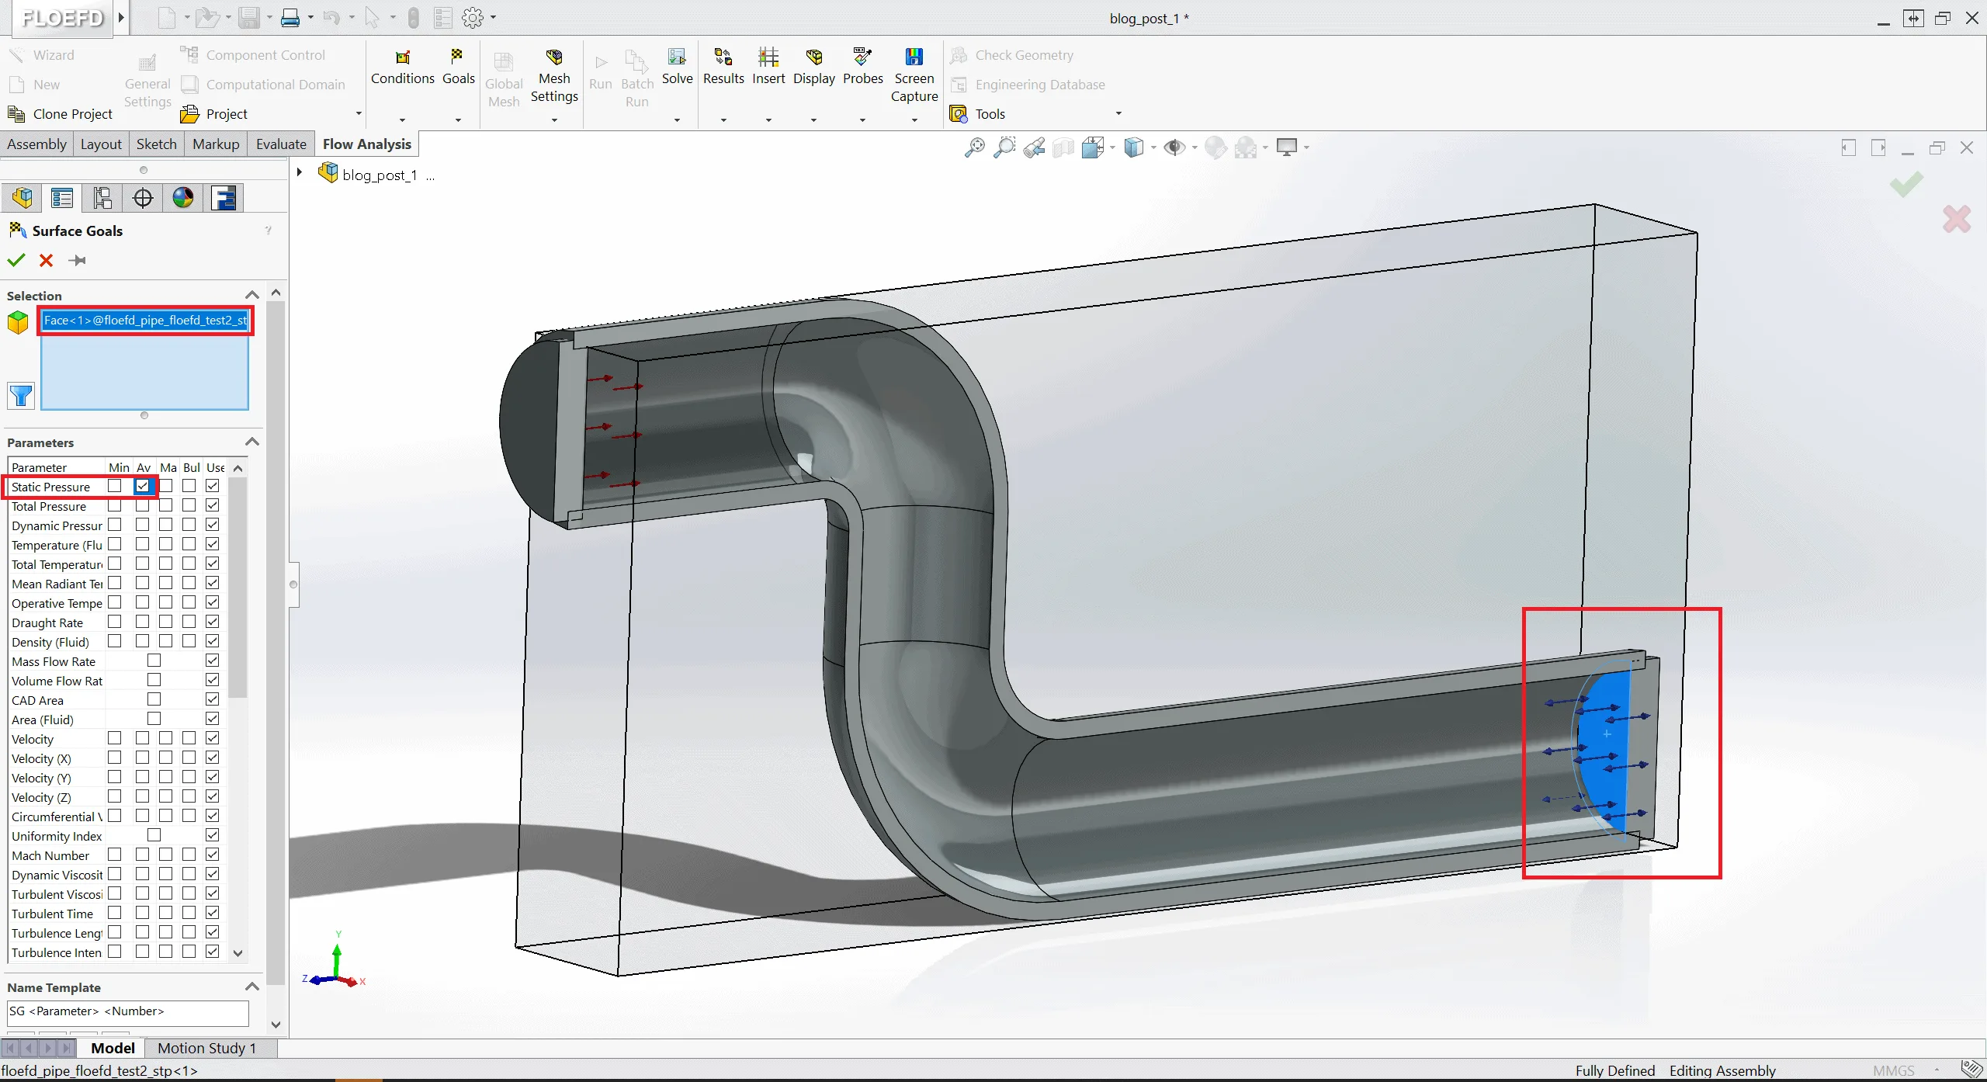Cancel with the red X in viewport corner
Image resolution: width=1987 pixels, height=1082 pixels.
click(x=1957, y=219)
